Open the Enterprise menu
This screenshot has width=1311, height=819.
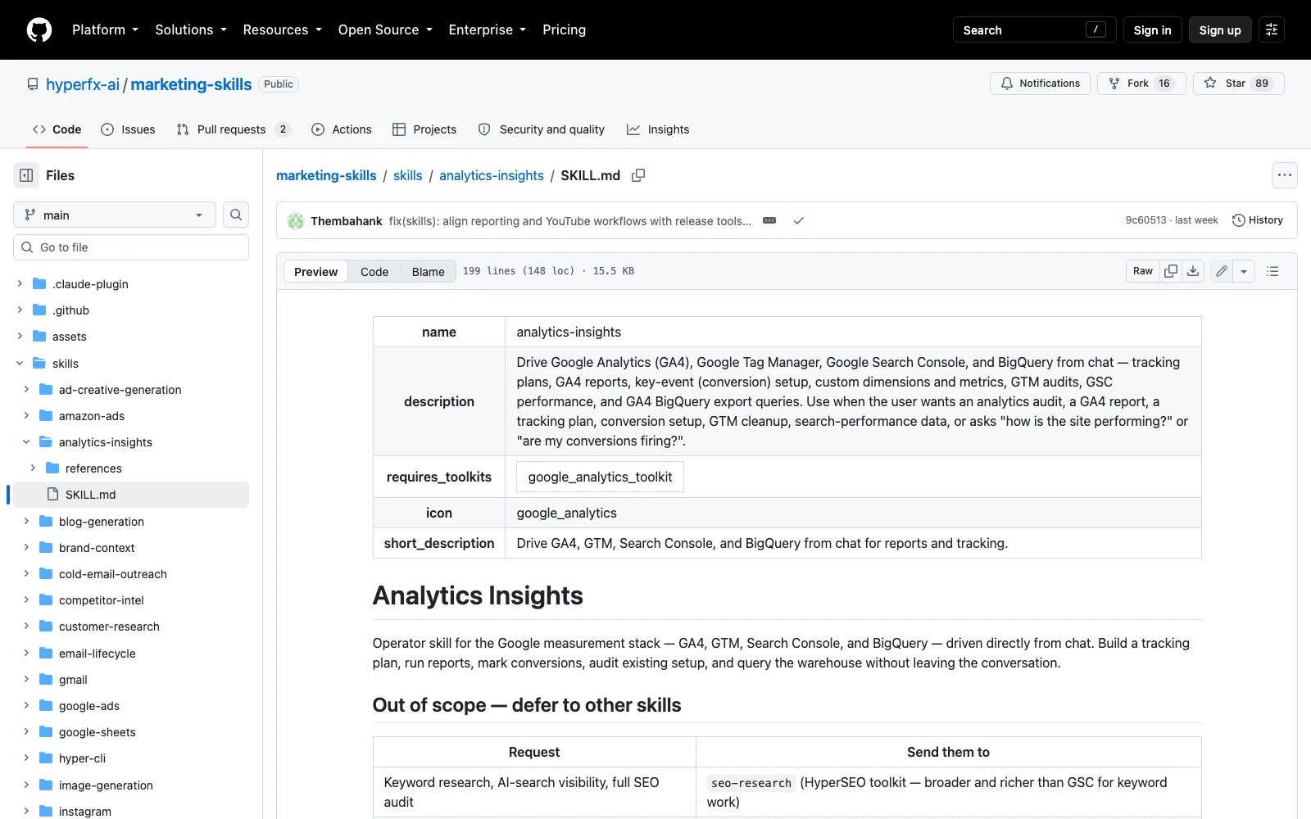[x=487, y=29]
